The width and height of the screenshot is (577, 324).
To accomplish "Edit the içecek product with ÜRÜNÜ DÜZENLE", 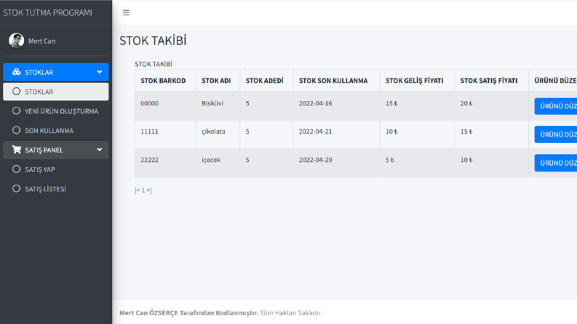I will tap(556, 163).
